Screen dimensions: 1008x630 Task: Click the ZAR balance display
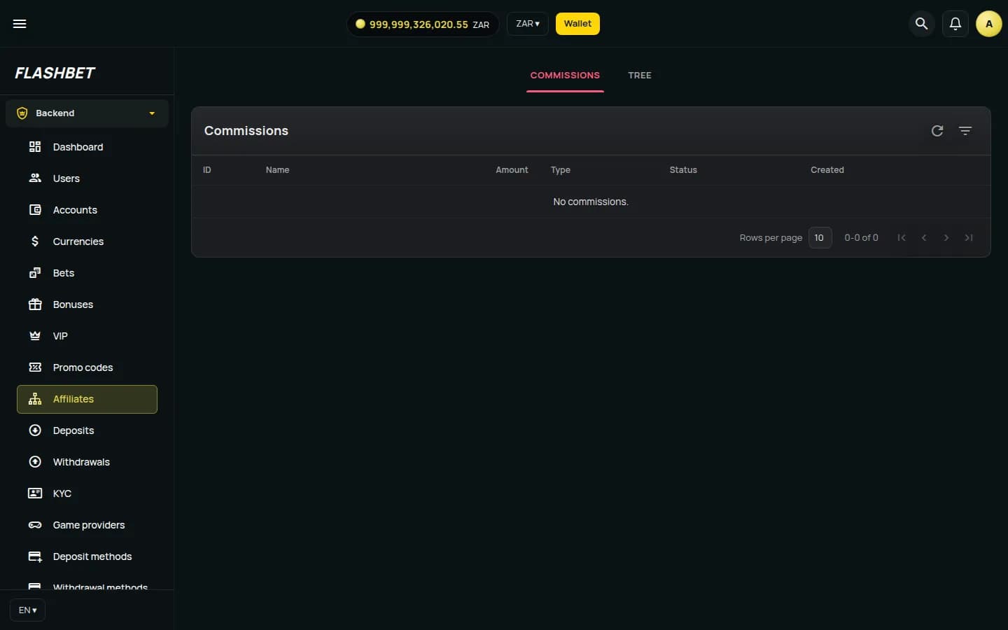pyautogui.click(x=423, y=24)
